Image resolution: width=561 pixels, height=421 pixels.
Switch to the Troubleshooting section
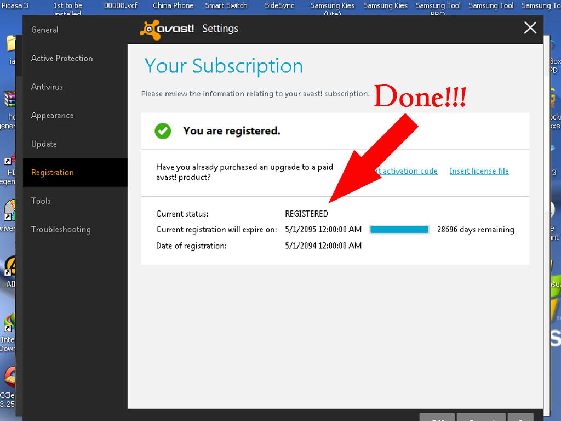pyautogui.click(x=61, y=229)
